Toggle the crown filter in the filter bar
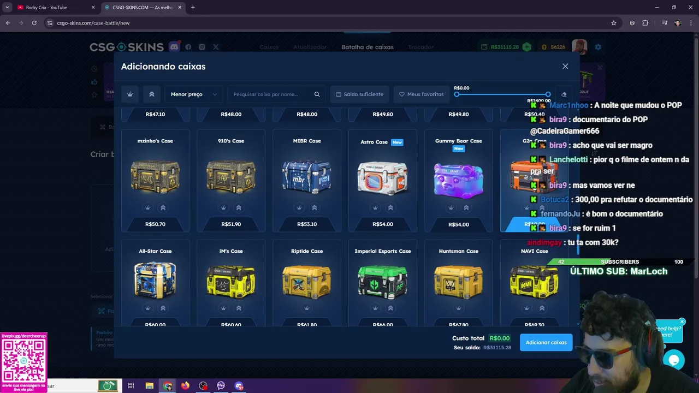 point(130,94)
